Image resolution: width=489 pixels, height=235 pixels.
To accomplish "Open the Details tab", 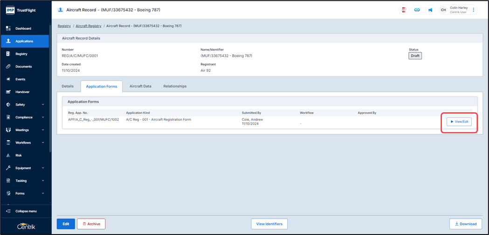I will tap(68, 86).
